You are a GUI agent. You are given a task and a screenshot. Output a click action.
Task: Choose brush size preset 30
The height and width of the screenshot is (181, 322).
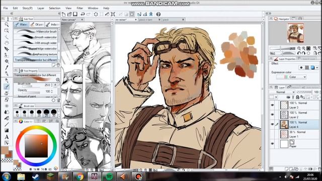54,113
